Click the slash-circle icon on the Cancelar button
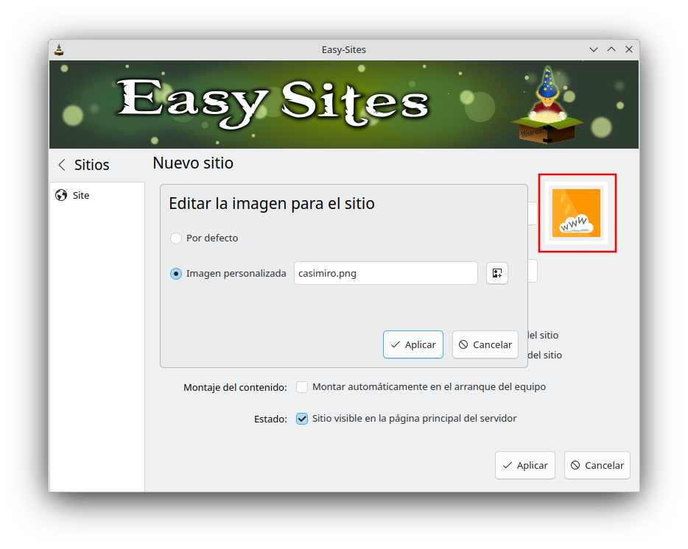688x549 pixels. (465, 344)
